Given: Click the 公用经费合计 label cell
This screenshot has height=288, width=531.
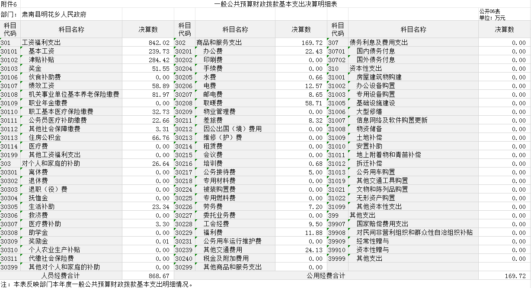Looking at the screenshot, I should (326, 275).
